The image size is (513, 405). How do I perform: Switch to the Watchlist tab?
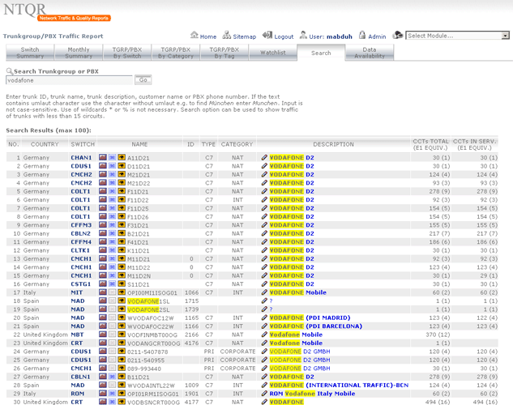272,53
